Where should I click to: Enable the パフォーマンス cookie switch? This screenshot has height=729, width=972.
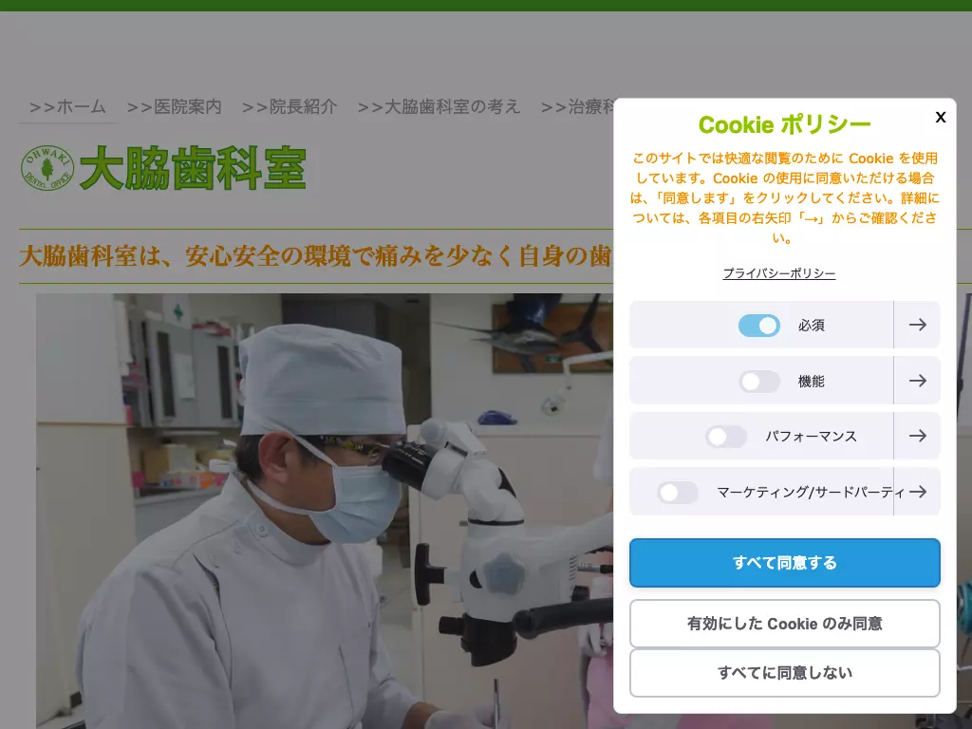pyautogui.click(x=726, y=437)
